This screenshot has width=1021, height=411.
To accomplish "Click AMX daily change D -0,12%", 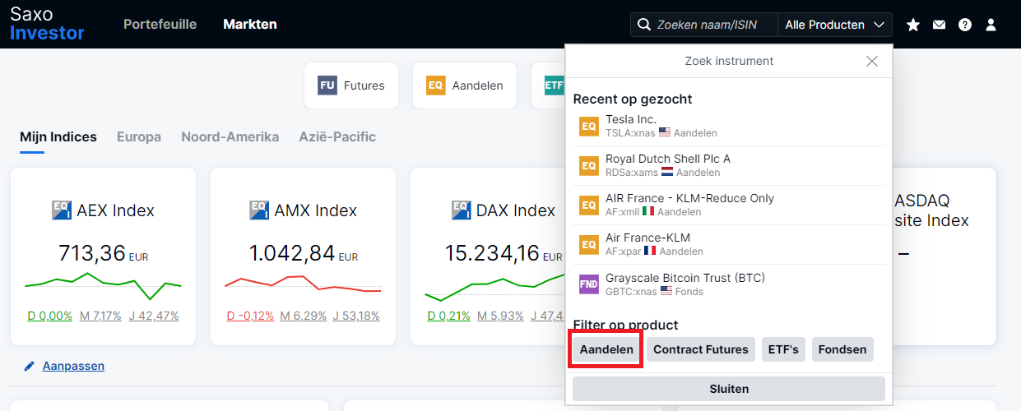I will [251, 316].
